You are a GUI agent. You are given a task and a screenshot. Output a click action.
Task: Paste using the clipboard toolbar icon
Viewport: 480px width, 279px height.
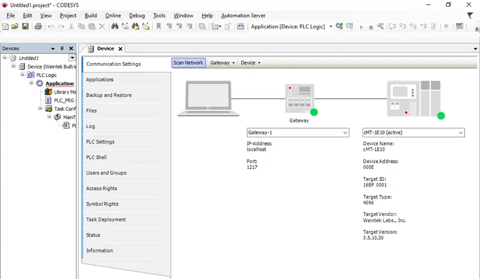(91, 26)
